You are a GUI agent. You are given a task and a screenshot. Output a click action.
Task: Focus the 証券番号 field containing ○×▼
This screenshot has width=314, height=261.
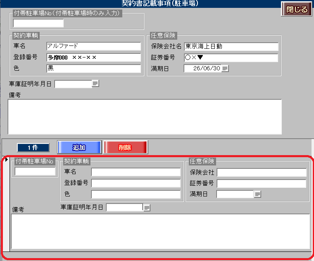point(231,57)
